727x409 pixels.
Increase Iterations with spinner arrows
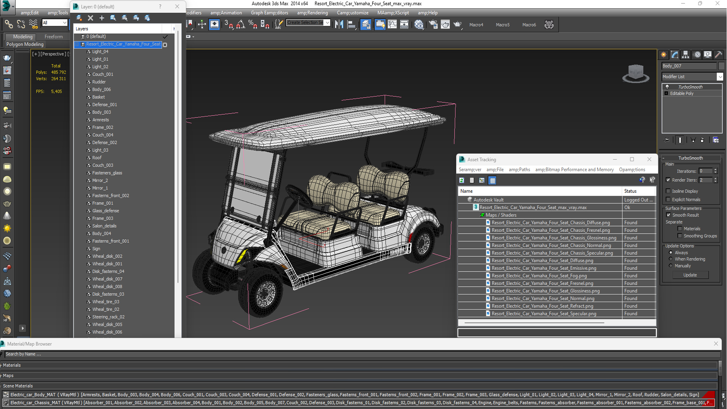(715, 170)
